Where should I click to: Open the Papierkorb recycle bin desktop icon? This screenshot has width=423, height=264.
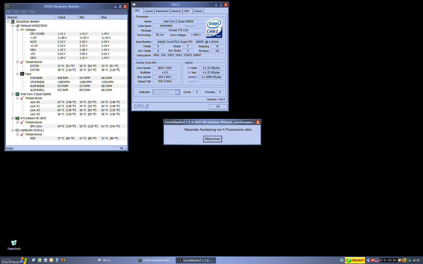point(14,245)
